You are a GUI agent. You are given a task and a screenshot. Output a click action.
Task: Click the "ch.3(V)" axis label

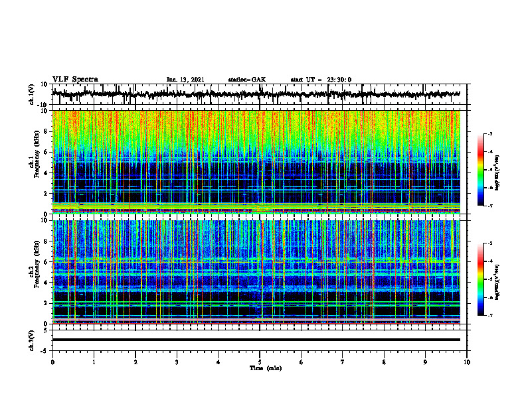[32, 340]
